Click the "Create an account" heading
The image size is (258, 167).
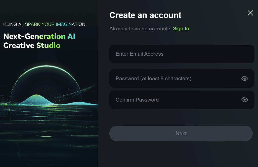[145, 15]
